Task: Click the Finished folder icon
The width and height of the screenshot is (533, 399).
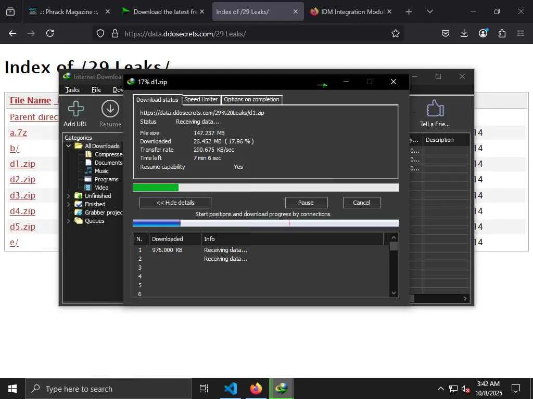Action: (x=78, y=204)
